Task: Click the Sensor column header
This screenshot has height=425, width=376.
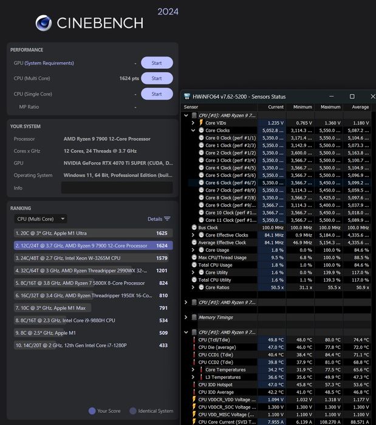Action: [x=219, y=107]
